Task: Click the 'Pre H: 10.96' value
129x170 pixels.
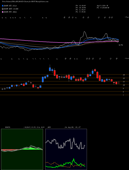Action: click(81, 8)
